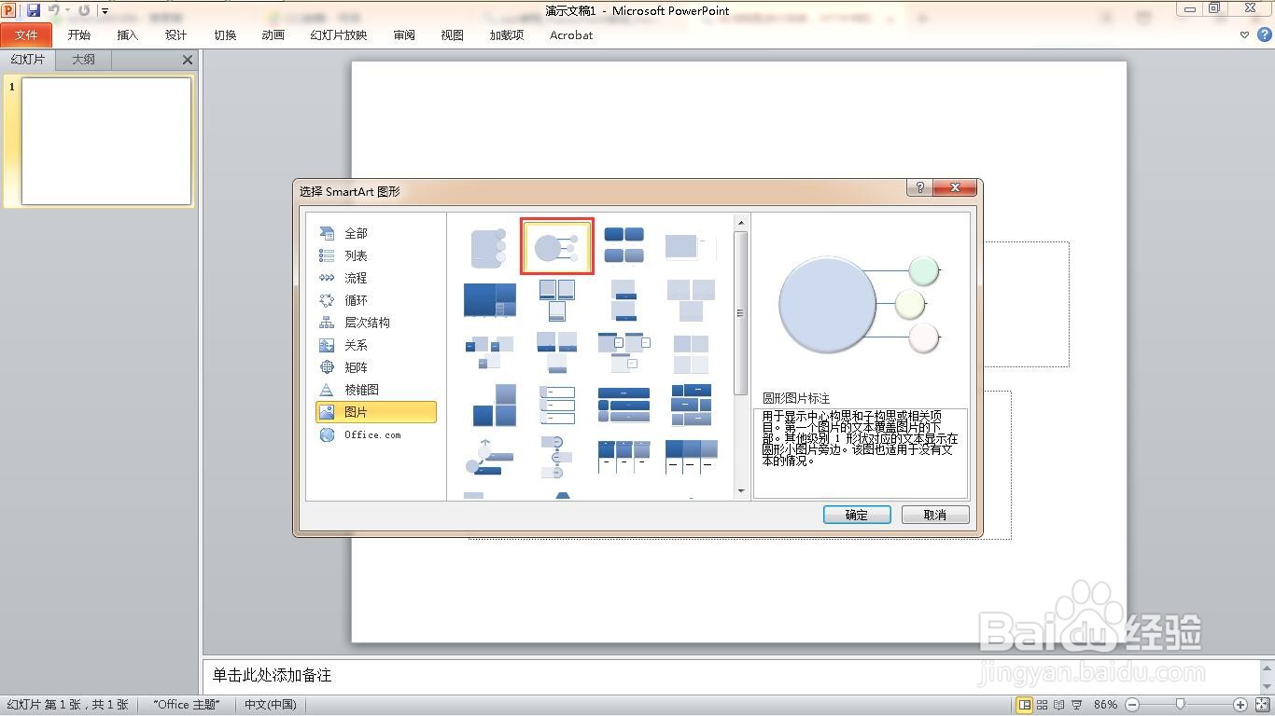Open the 幻灯片放映 ribbon tab
Viewport: 1275px width, 716px height.
[x=339, y=35]
